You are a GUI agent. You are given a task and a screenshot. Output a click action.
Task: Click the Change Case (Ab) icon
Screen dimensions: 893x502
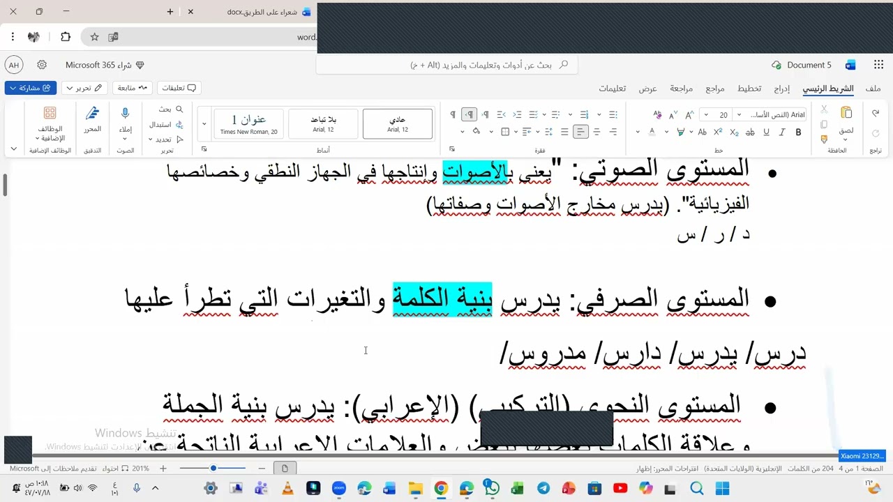pos(703,132)
